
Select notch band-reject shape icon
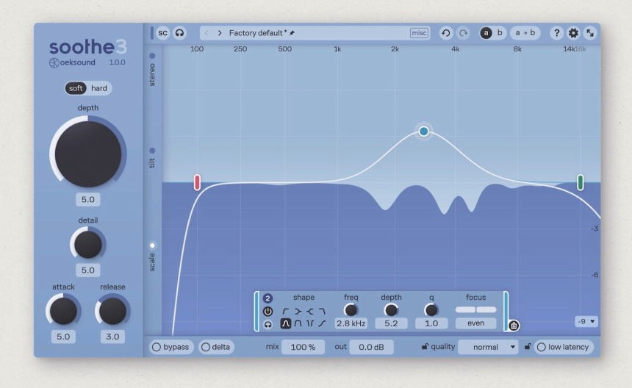pyautogui.click(x=309, y=323)
